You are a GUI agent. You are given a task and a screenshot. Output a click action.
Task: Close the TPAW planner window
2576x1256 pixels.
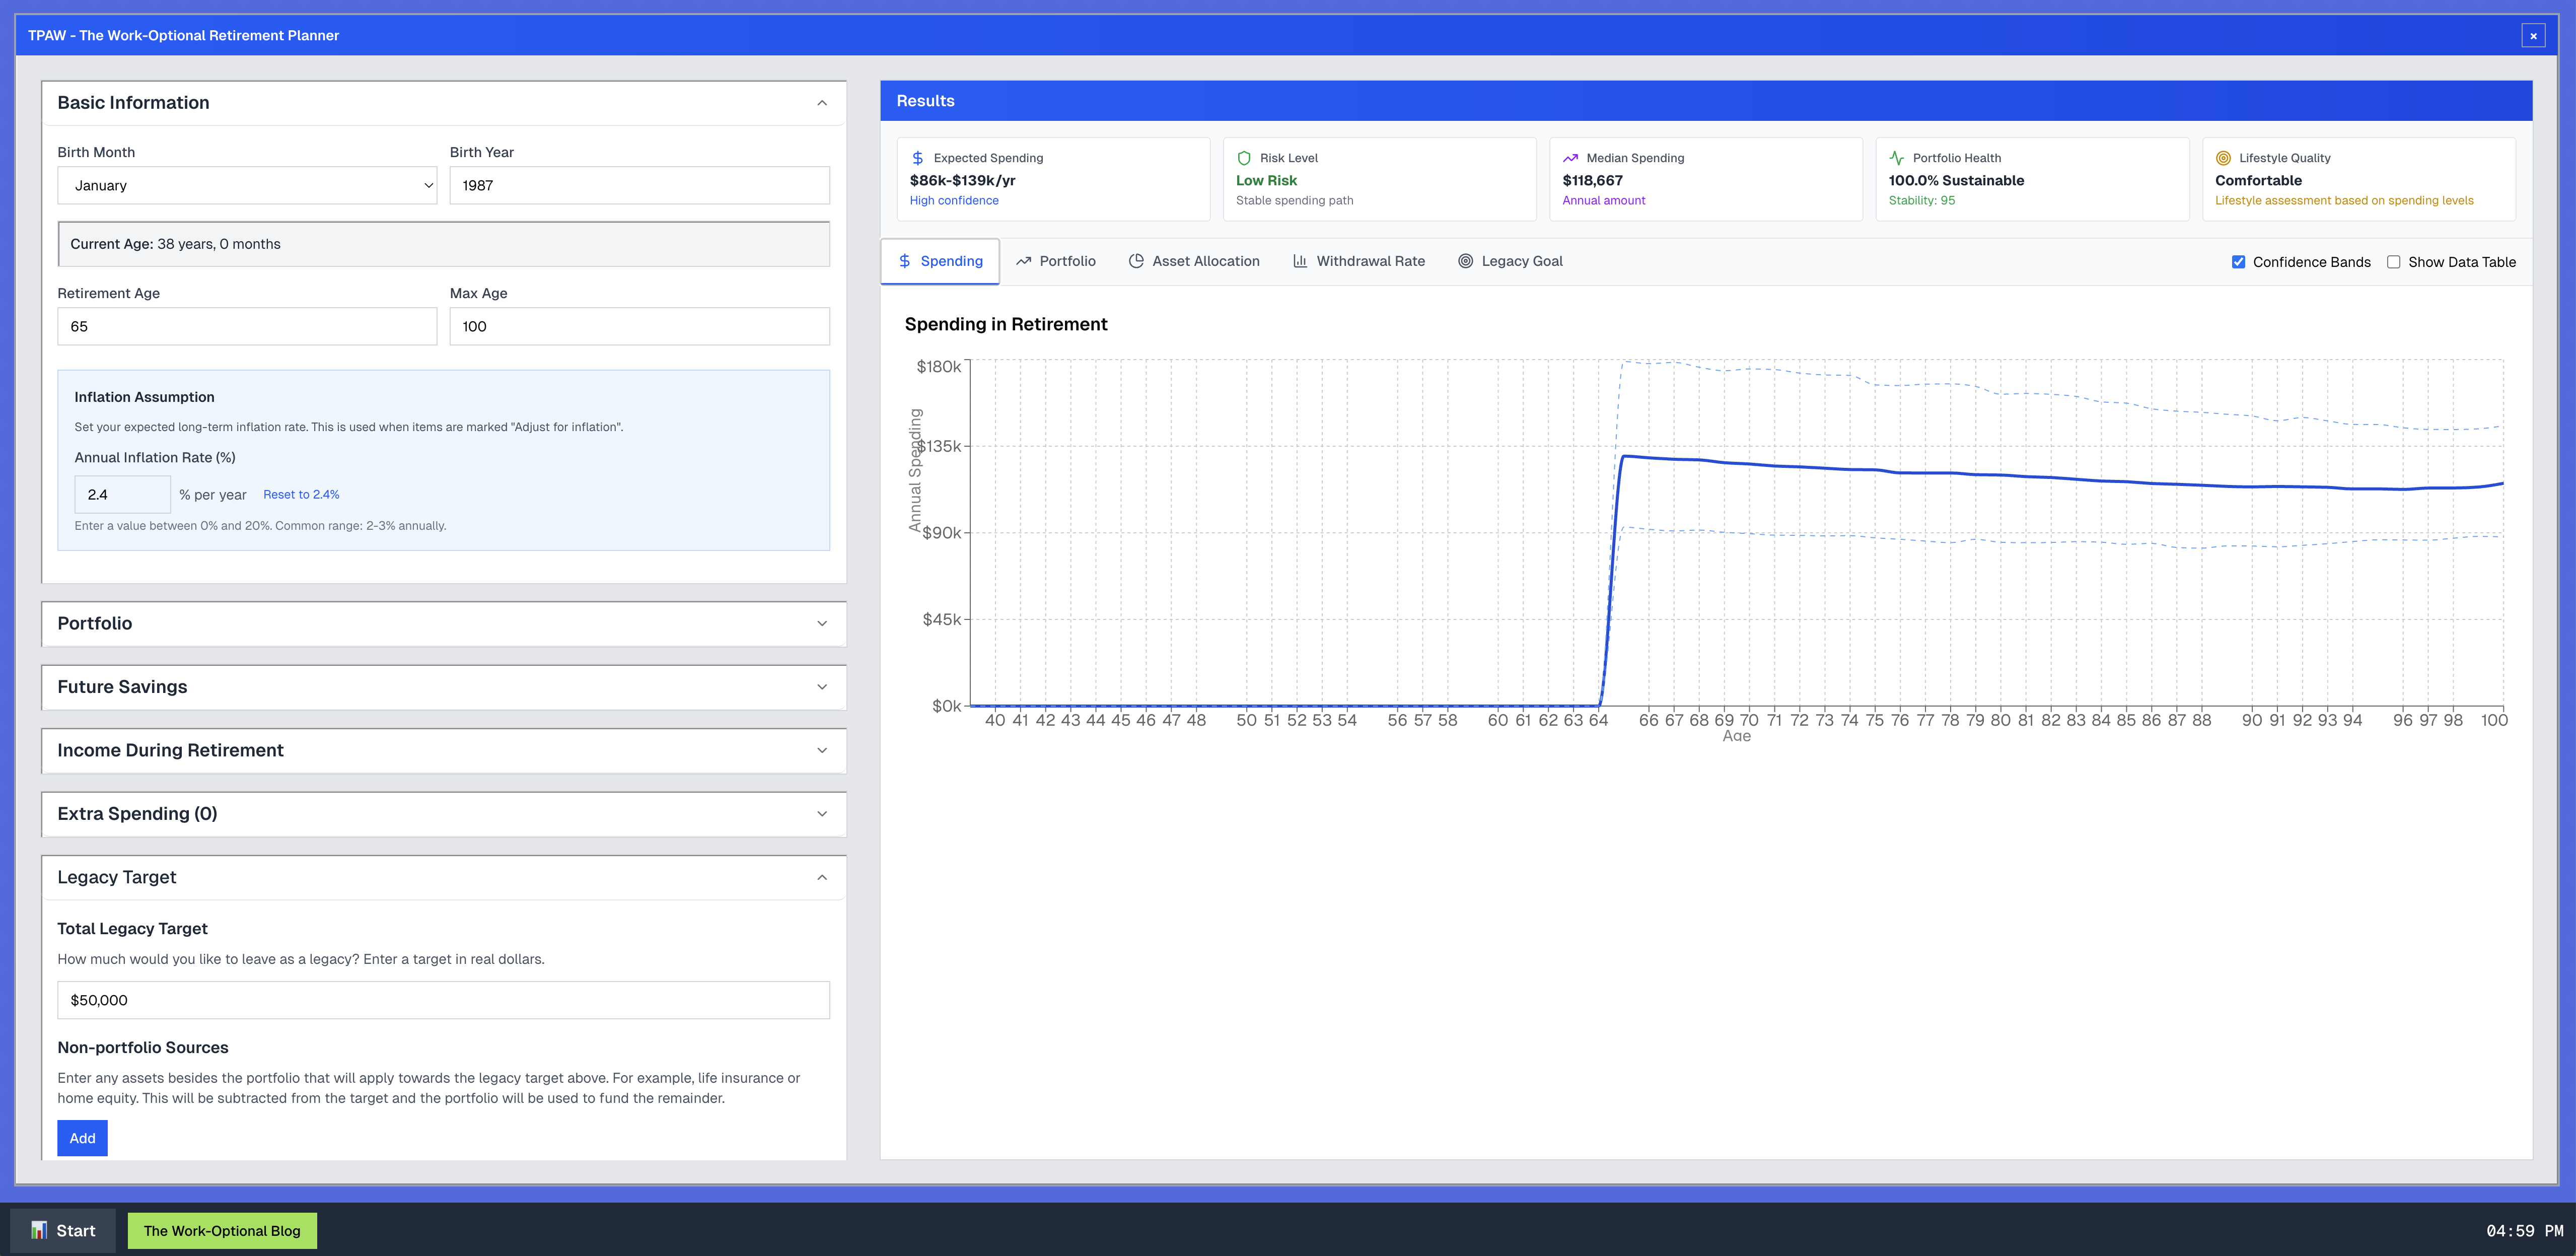coord(2532,35)
